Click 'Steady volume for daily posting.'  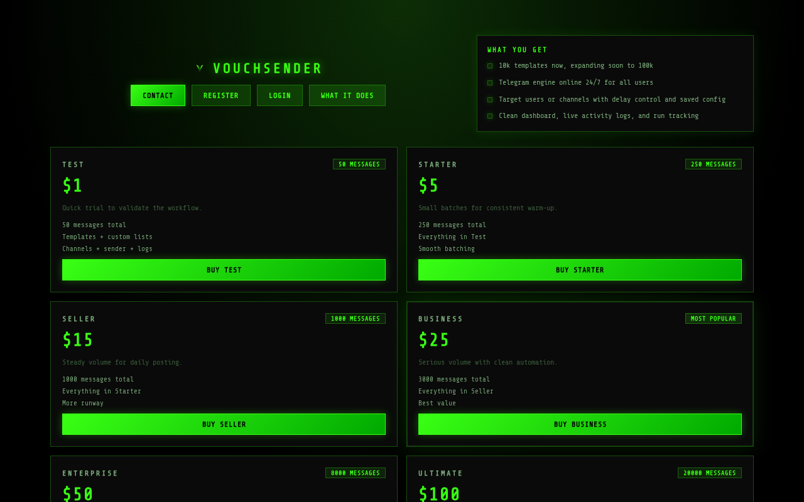point(122,363)
